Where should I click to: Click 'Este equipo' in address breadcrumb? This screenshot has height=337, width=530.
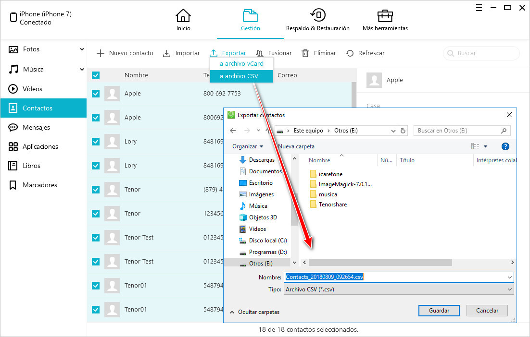coord(308,131)
